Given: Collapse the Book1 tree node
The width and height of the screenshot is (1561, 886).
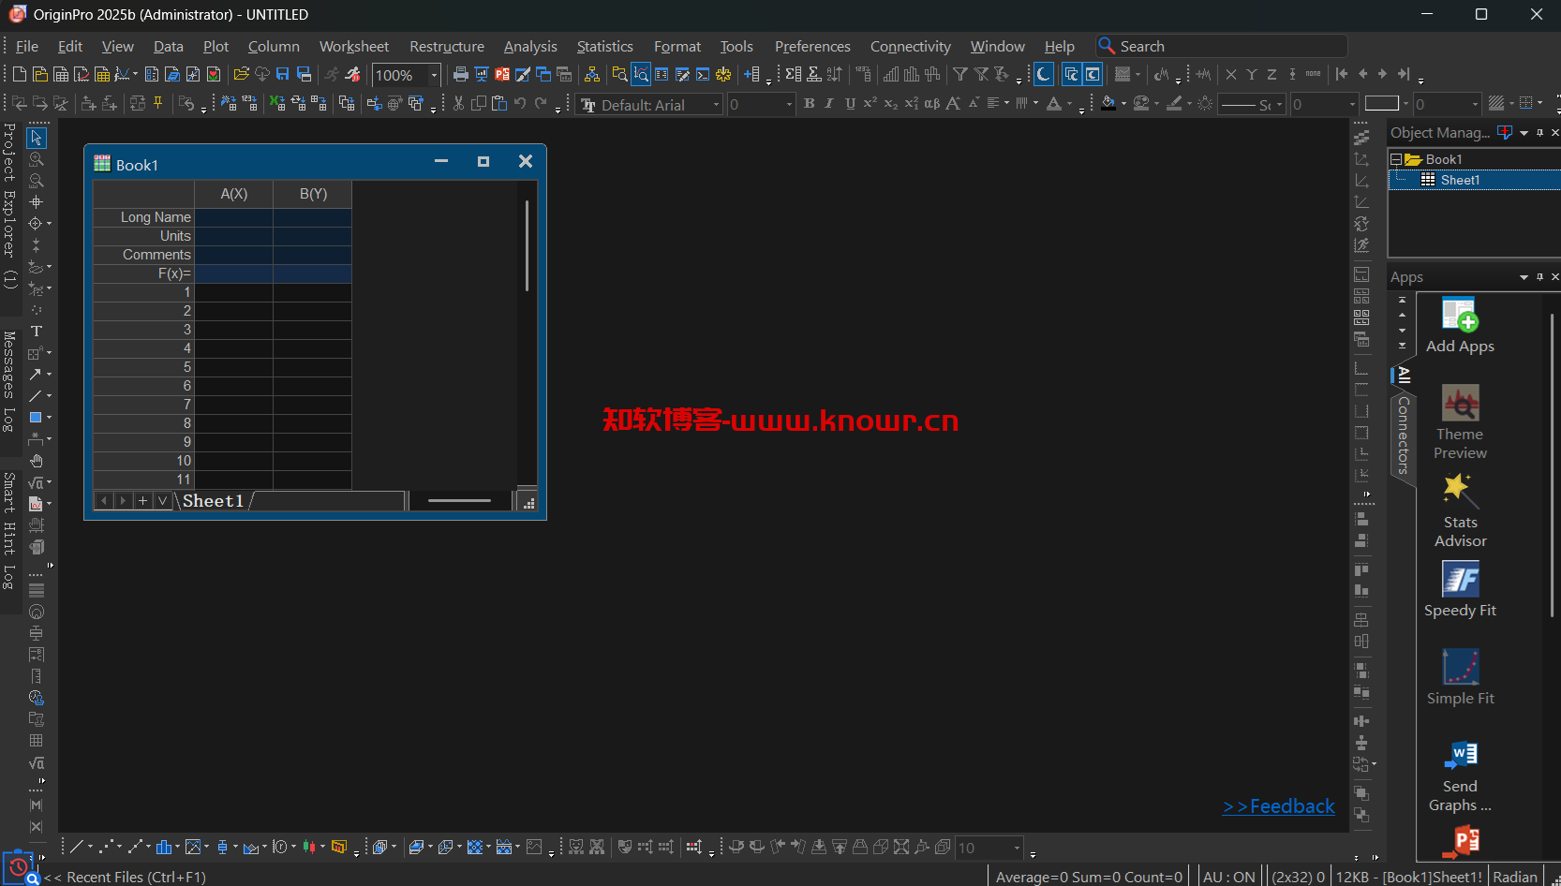Looking at the screenshot, I should [1396, 159].
